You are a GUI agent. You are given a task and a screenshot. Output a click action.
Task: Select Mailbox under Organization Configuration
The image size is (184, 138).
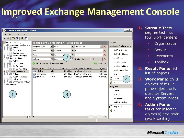pos(15,48)
